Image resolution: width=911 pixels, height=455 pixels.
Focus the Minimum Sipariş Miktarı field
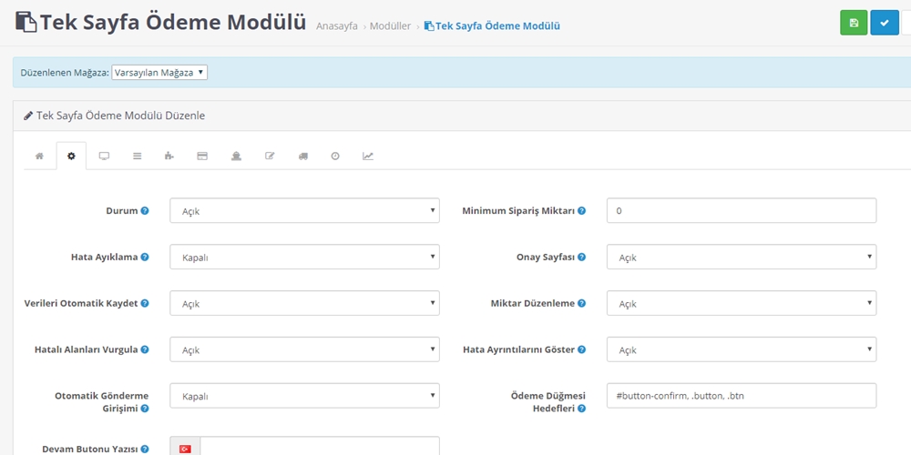pos(742,211)
